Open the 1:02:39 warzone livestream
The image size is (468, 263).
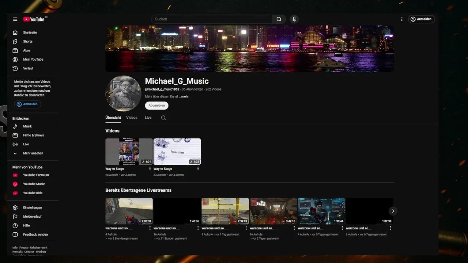[x=370, y=211]
